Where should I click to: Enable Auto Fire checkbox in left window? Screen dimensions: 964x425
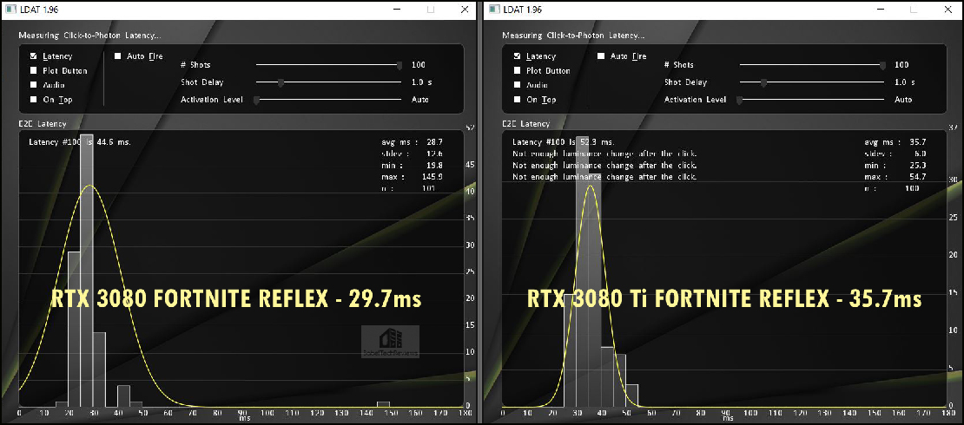118,56
